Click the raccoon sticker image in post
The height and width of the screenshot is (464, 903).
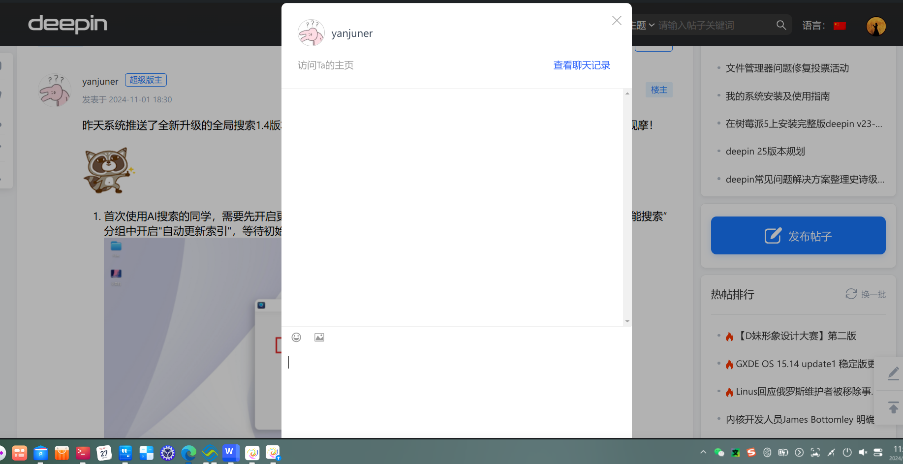pos(109,170)
